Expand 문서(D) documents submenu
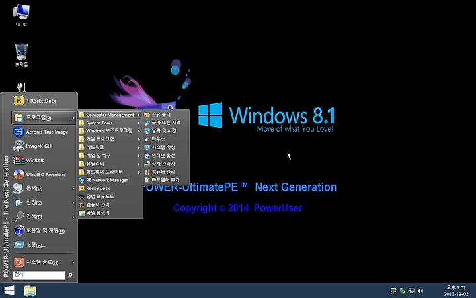 44,189
